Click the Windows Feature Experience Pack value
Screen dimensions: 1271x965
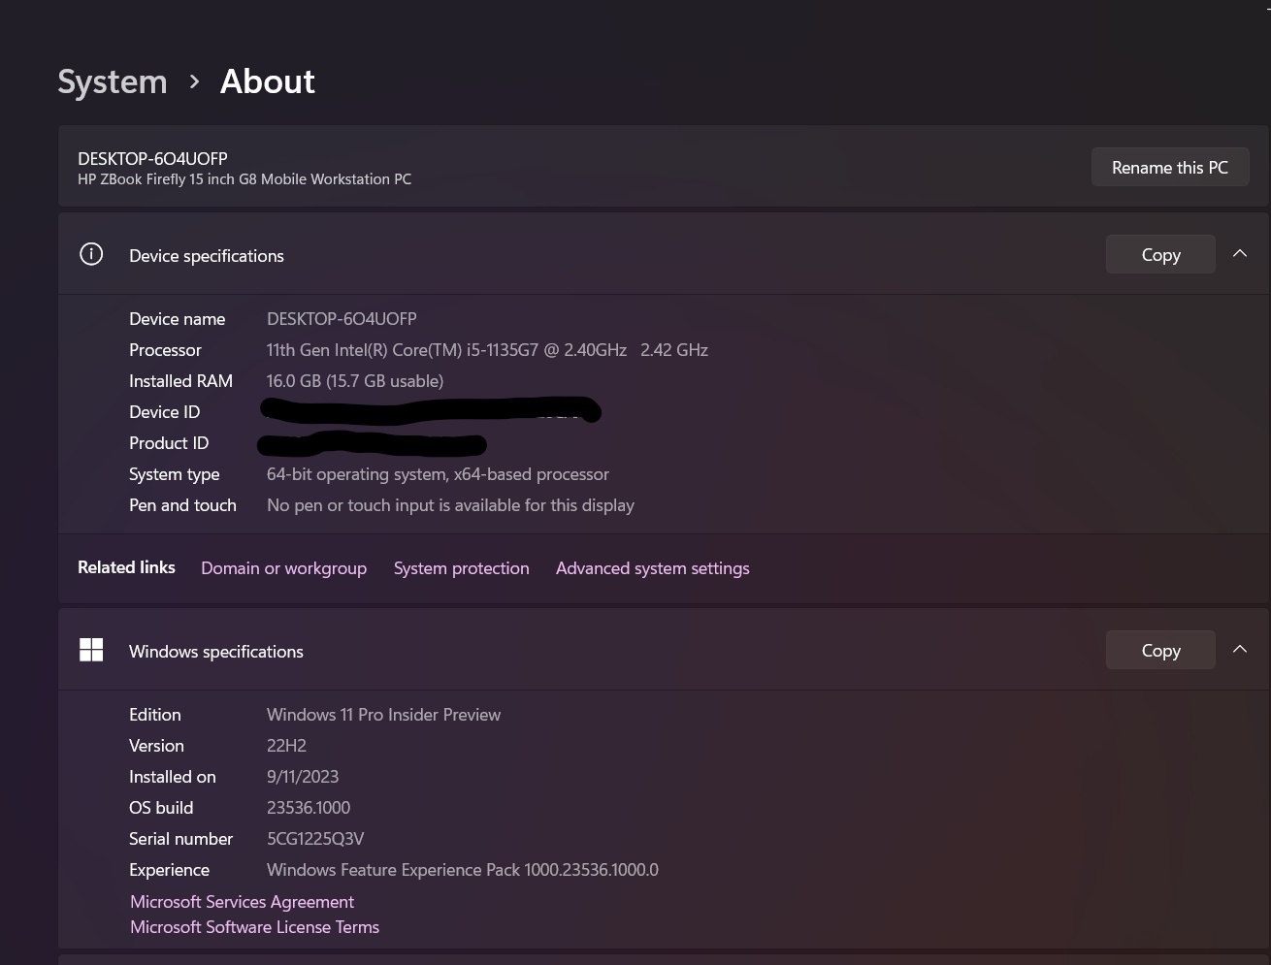(463, 870)
